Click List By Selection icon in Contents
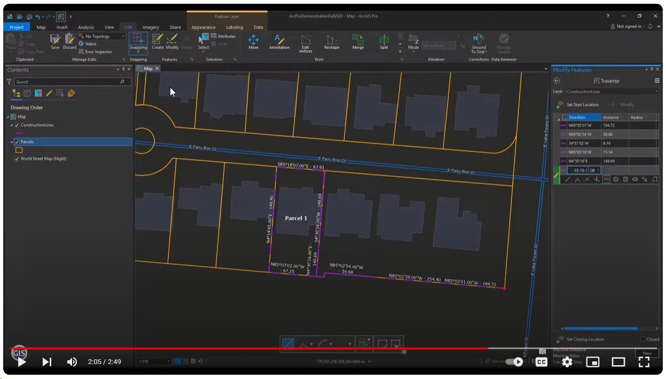This screenshot has height=379, width=666. [38, 93]
